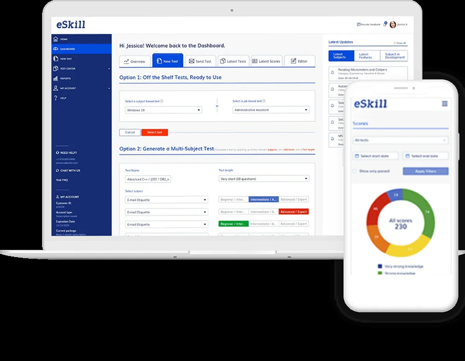The height and width of the screenshot is (361, 465).
Task: Open the Latest Tests tab
Action: click(x=233, y=61)
